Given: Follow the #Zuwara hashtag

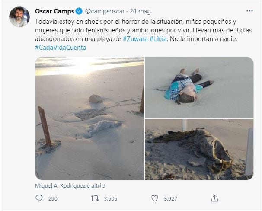Looking at the screenshot, I should click(x=135, y=39).
